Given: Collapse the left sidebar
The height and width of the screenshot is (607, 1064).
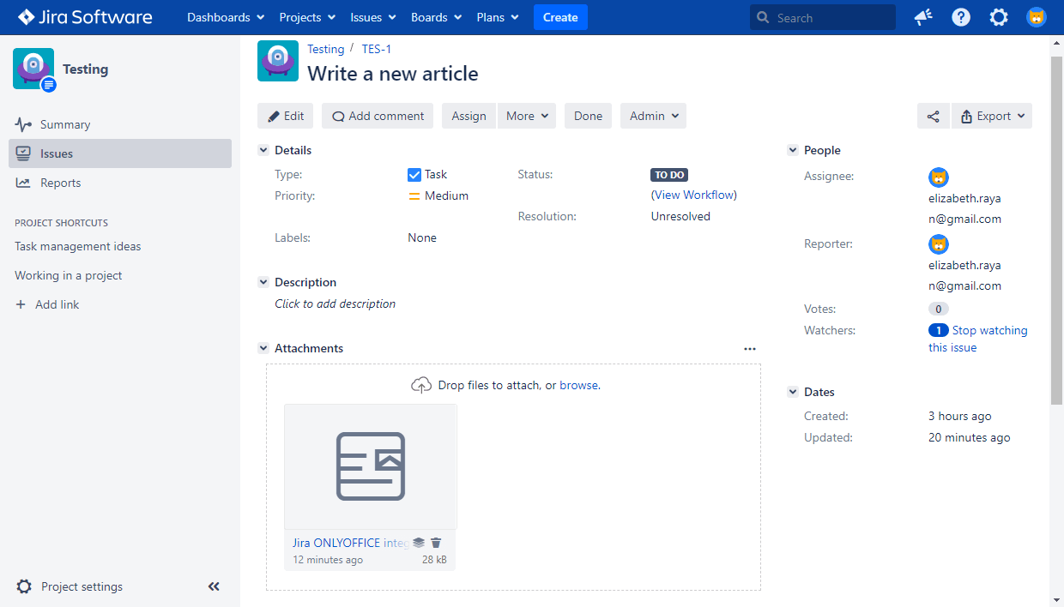Looking at the screenshot, I should 214,586.
